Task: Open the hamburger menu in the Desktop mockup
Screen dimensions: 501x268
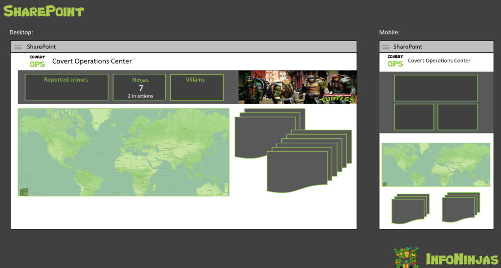Action: [x=18, y=47]
